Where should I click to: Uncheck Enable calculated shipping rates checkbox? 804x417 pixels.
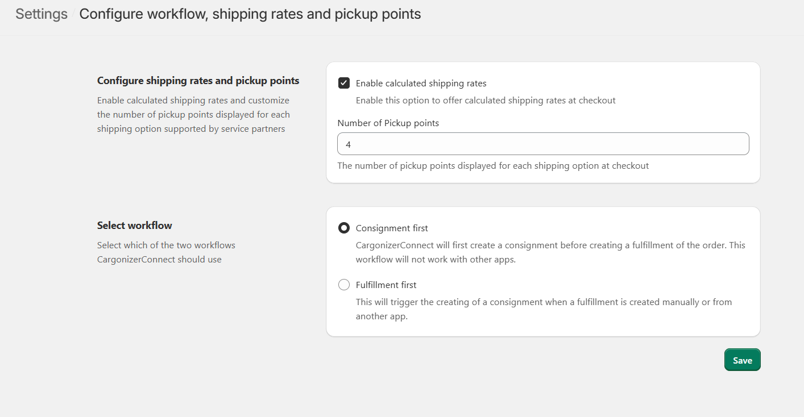pos(344,84)
